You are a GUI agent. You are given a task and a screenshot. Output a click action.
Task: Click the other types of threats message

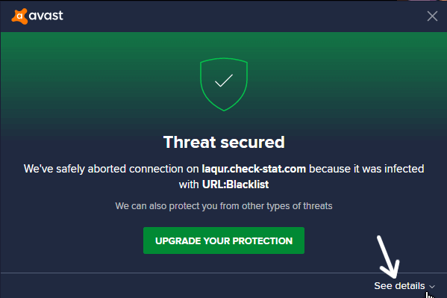coord(224,206)
